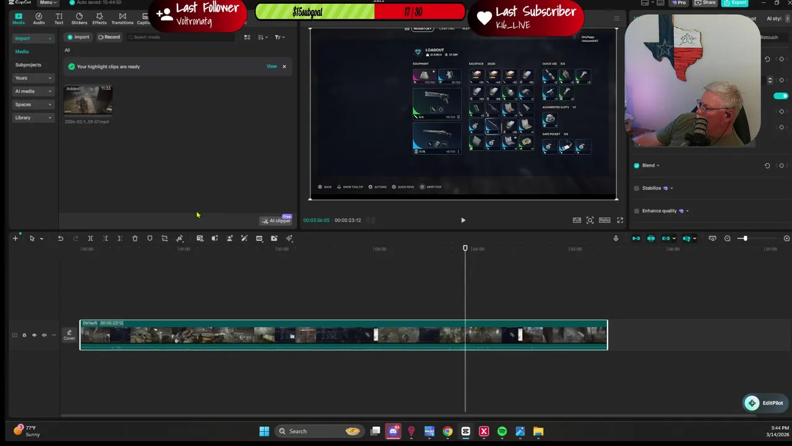Uncheck the Blend checkbox
Screen dimensions: 792x446
637,165
